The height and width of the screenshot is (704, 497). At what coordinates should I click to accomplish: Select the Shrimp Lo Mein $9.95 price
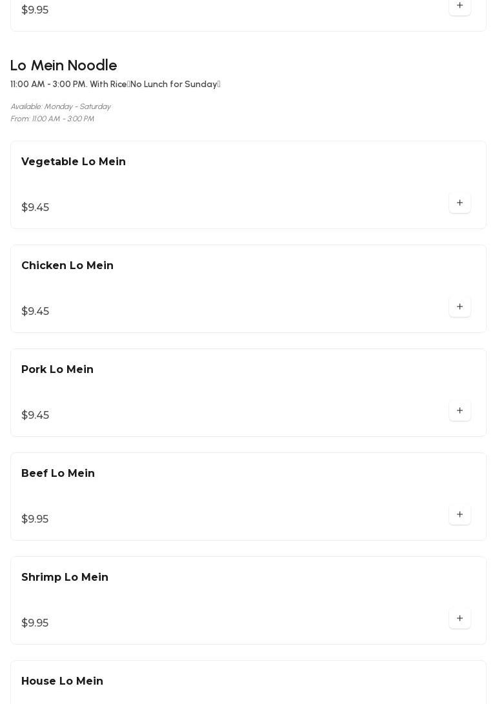pos(35,623)
